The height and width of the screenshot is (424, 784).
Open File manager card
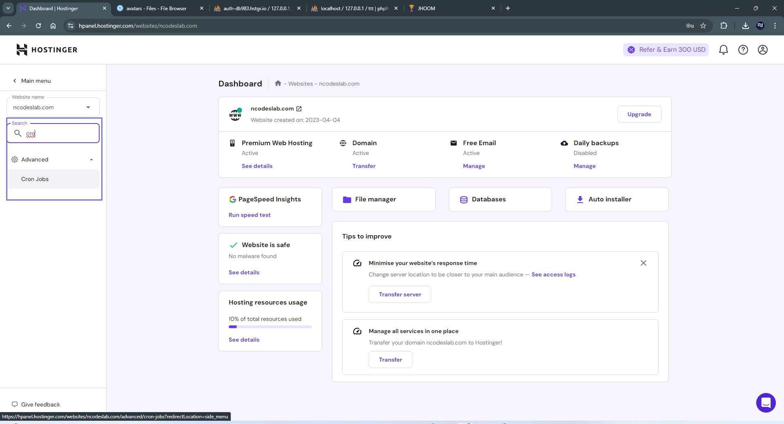pyautogui.click(x=383, y=199)
